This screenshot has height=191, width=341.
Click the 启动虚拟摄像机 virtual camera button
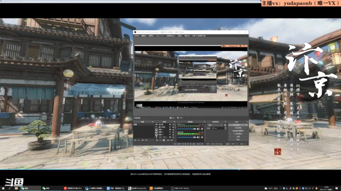tap(238, 131)
